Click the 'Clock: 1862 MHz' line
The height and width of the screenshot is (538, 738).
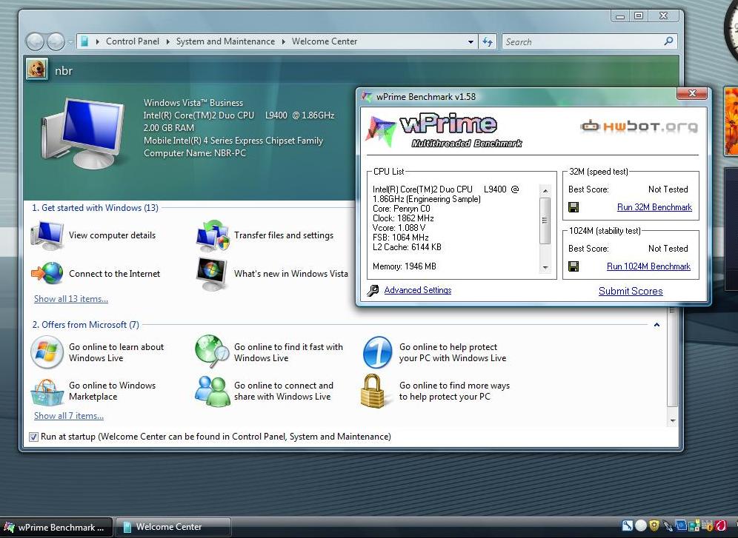[403, 218]
